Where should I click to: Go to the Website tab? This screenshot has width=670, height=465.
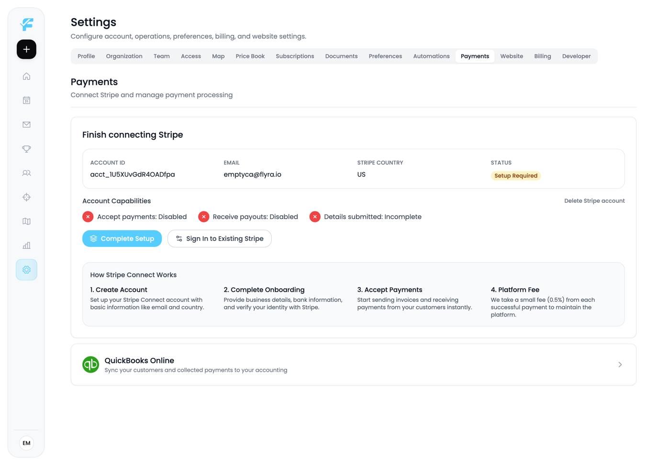(x=512, y=56)
